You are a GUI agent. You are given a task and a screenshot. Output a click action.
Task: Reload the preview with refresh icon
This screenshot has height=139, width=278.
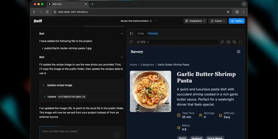coord(131,42)
